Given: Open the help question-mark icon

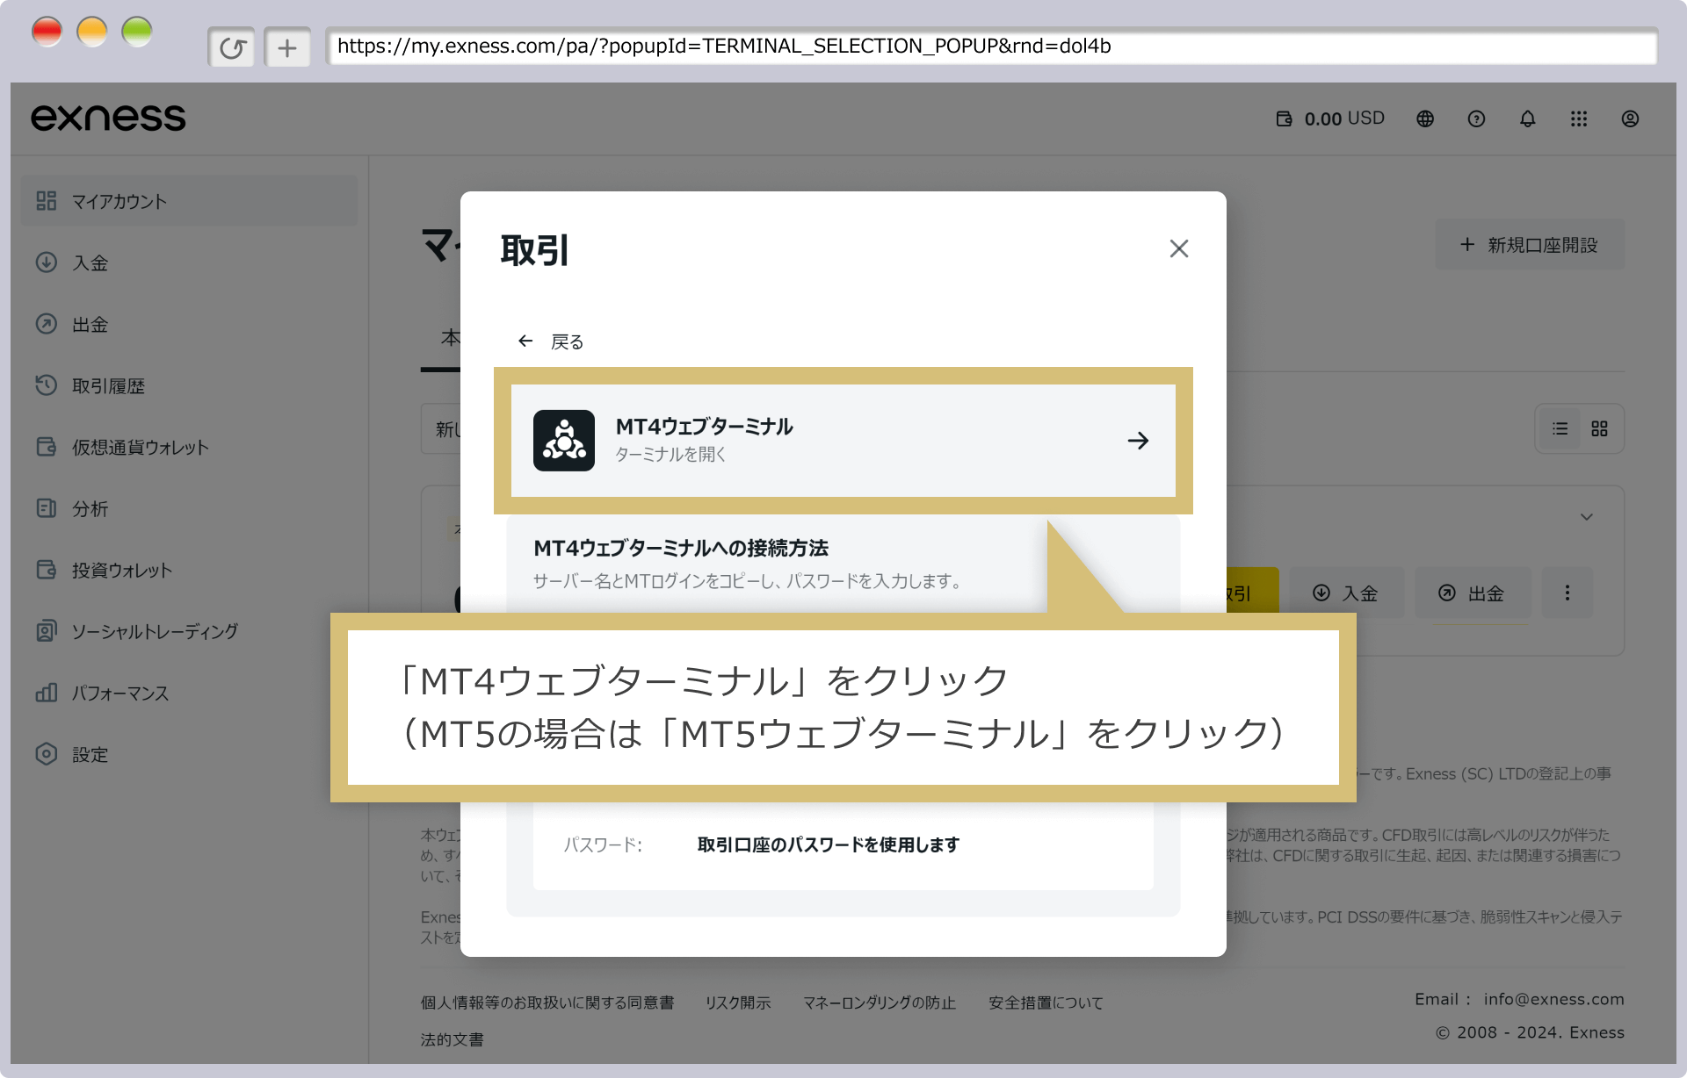Looking at the screenshot, I should (1476, 119).
